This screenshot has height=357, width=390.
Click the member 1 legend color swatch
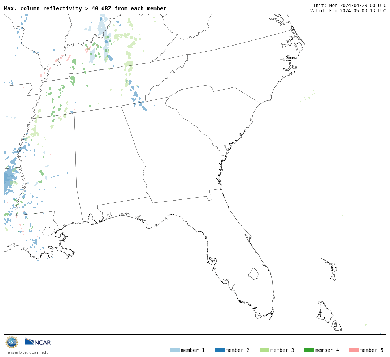tap(175, 350)
